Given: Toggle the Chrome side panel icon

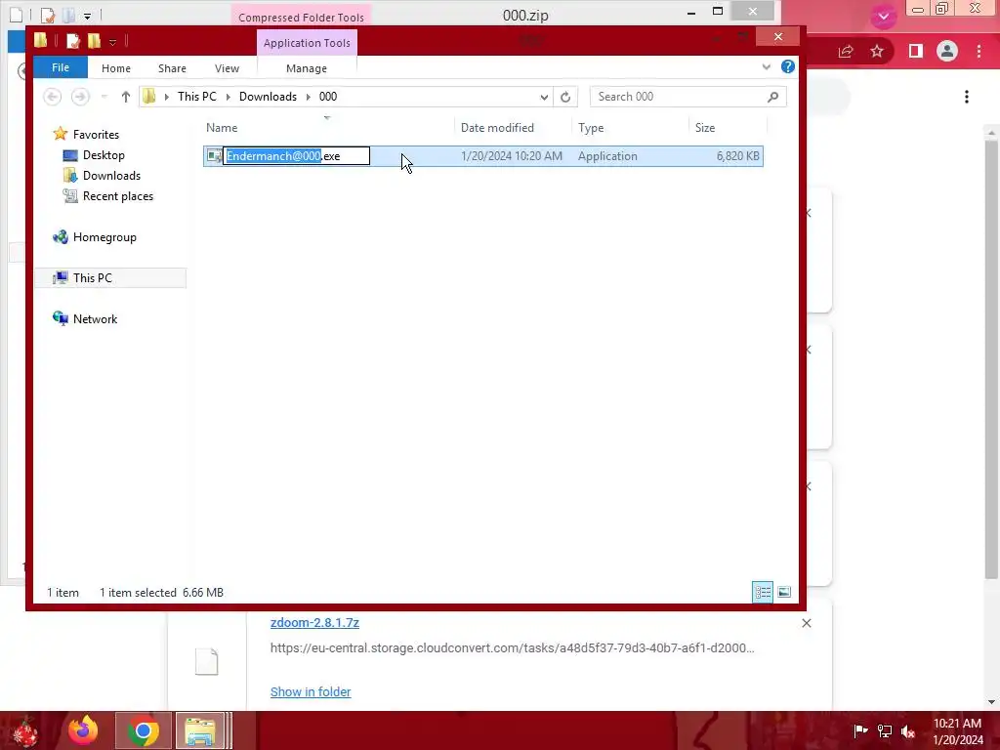Looking at the screenshot, I should click(x=916, y=51).
